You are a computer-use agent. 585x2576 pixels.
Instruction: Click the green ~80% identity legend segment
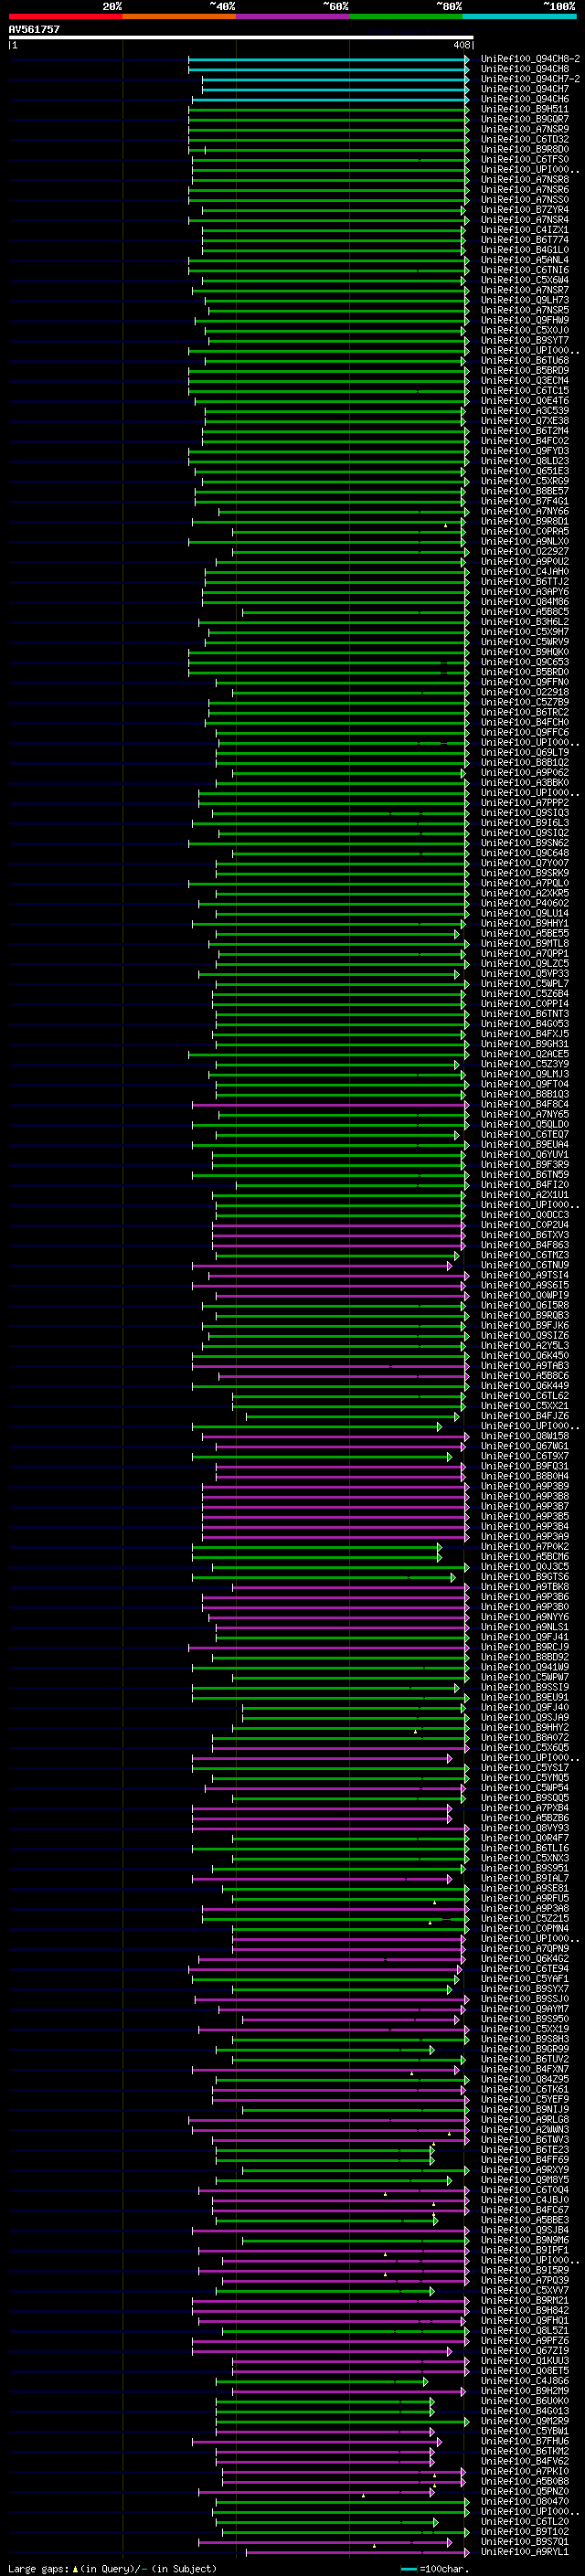pos(406,16)
